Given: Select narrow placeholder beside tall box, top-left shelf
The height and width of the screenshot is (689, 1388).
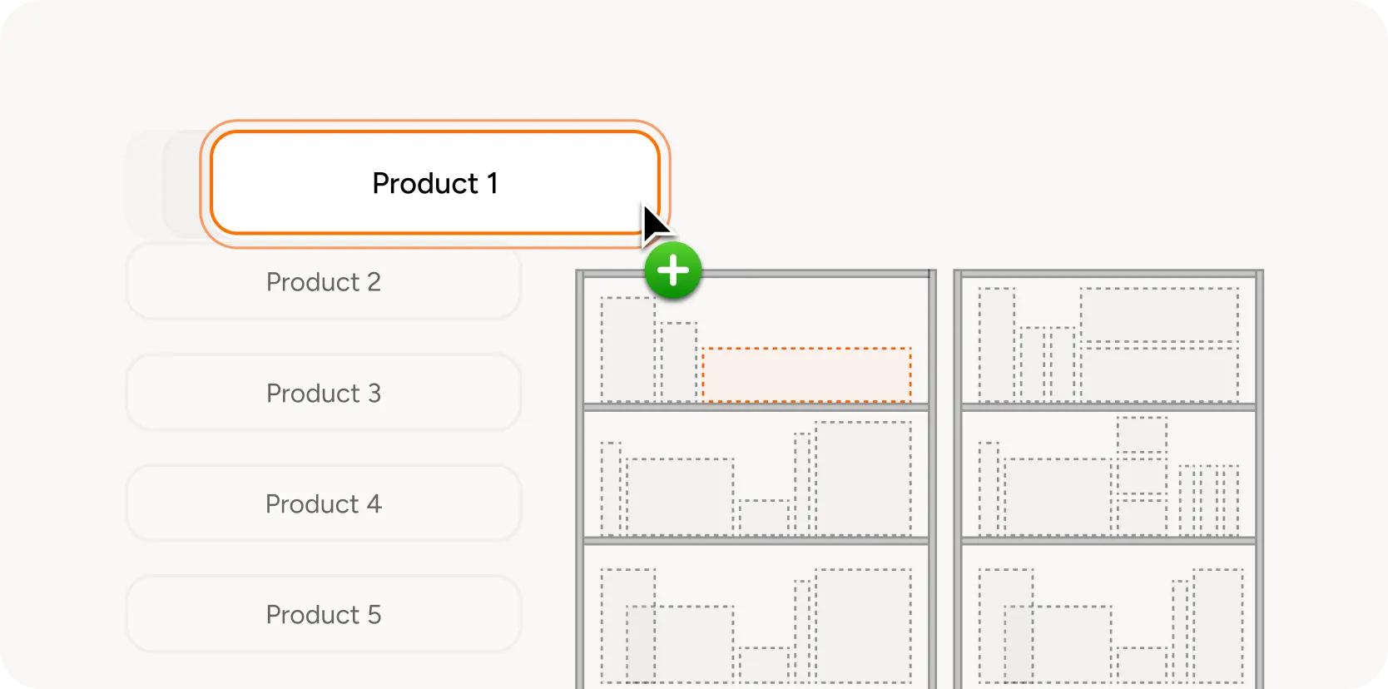Looking at the screenshot, I should pos(679,362).
